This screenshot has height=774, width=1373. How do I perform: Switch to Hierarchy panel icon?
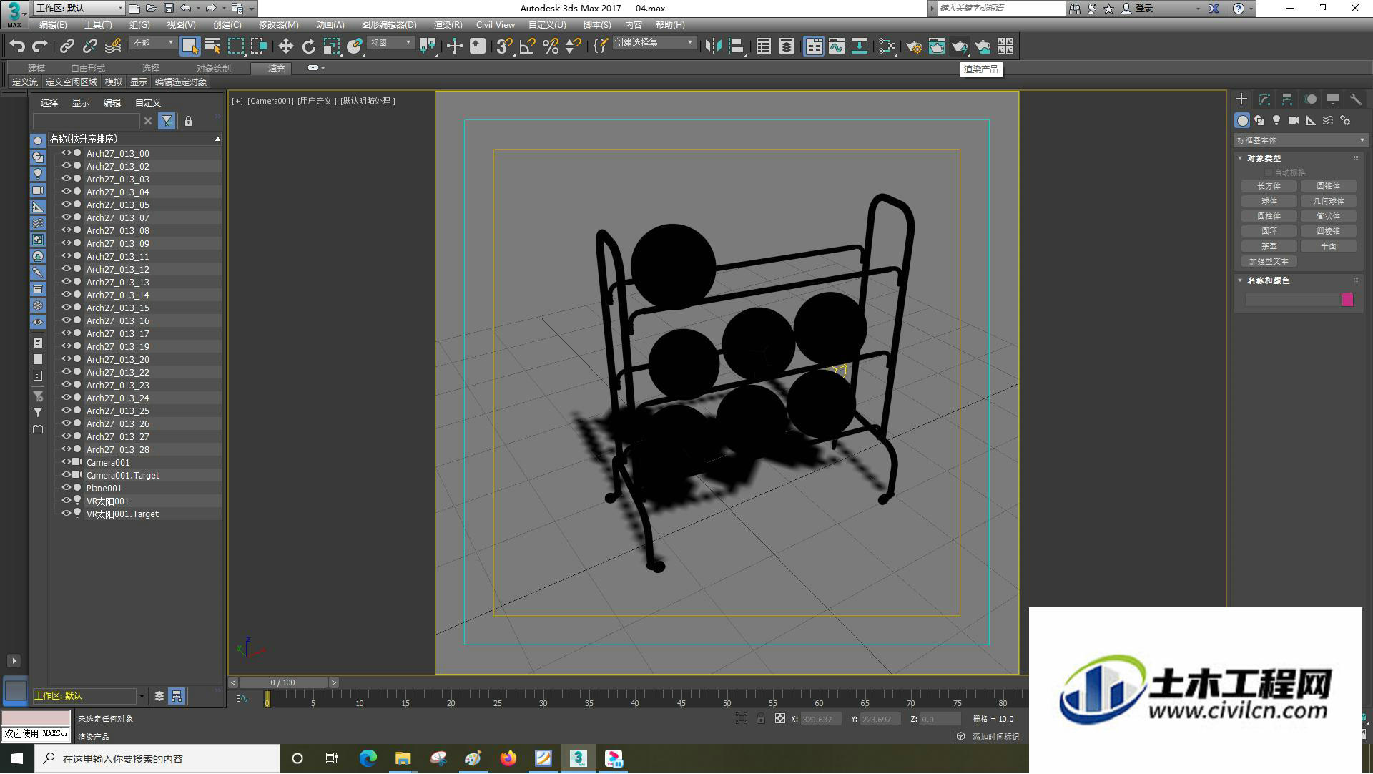[x=1287, y=99]
